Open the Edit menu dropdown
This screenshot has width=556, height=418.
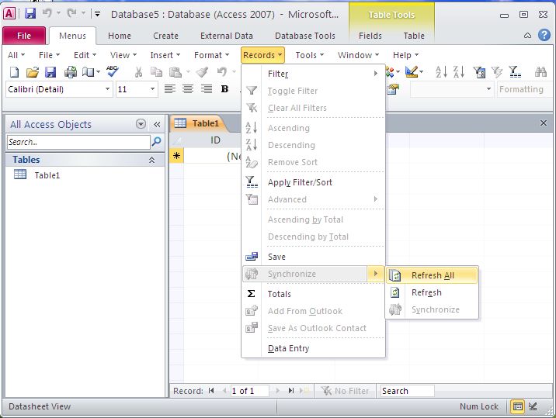pyautogui.click(x=85, y=55)
